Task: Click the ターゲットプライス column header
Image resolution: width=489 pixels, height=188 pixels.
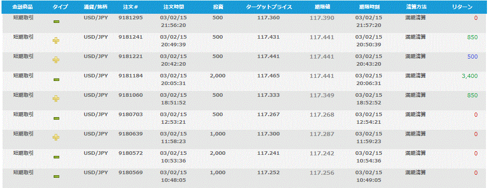Action: (269, 7)
